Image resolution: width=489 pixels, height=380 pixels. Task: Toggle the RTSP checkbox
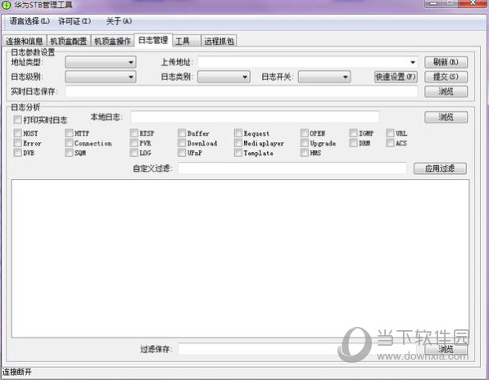click(134, 133)
